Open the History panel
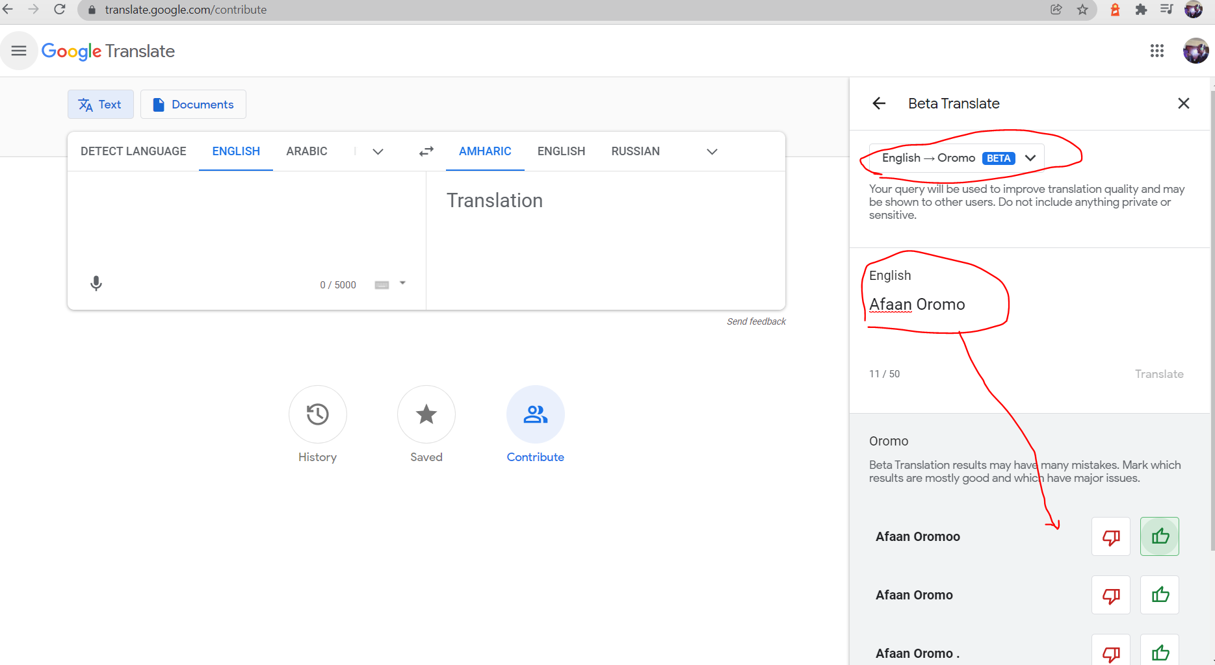 (x=317, y=414)
